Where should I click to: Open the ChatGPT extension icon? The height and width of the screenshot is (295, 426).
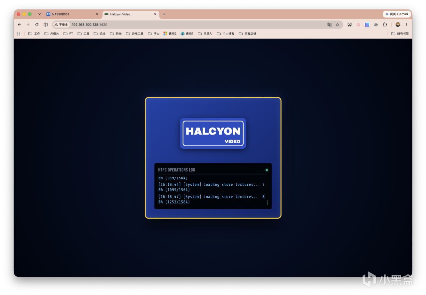(376, 25)
